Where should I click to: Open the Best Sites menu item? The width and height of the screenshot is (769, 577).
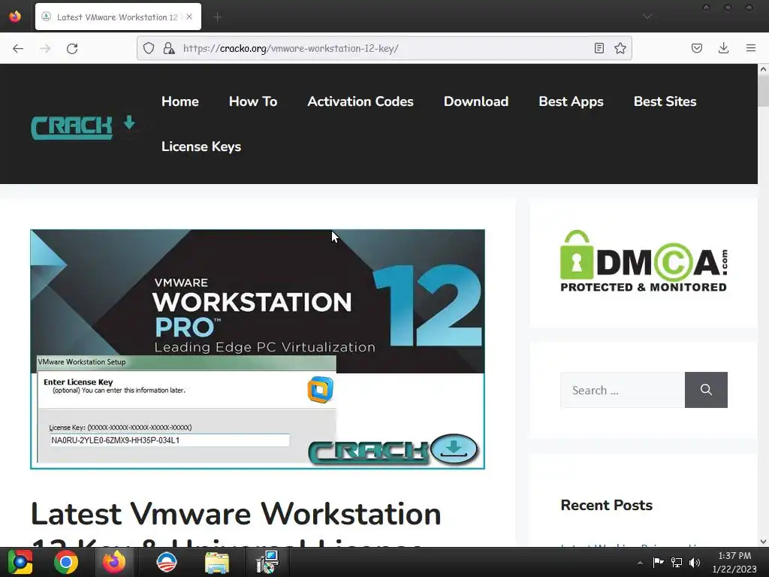665,101
